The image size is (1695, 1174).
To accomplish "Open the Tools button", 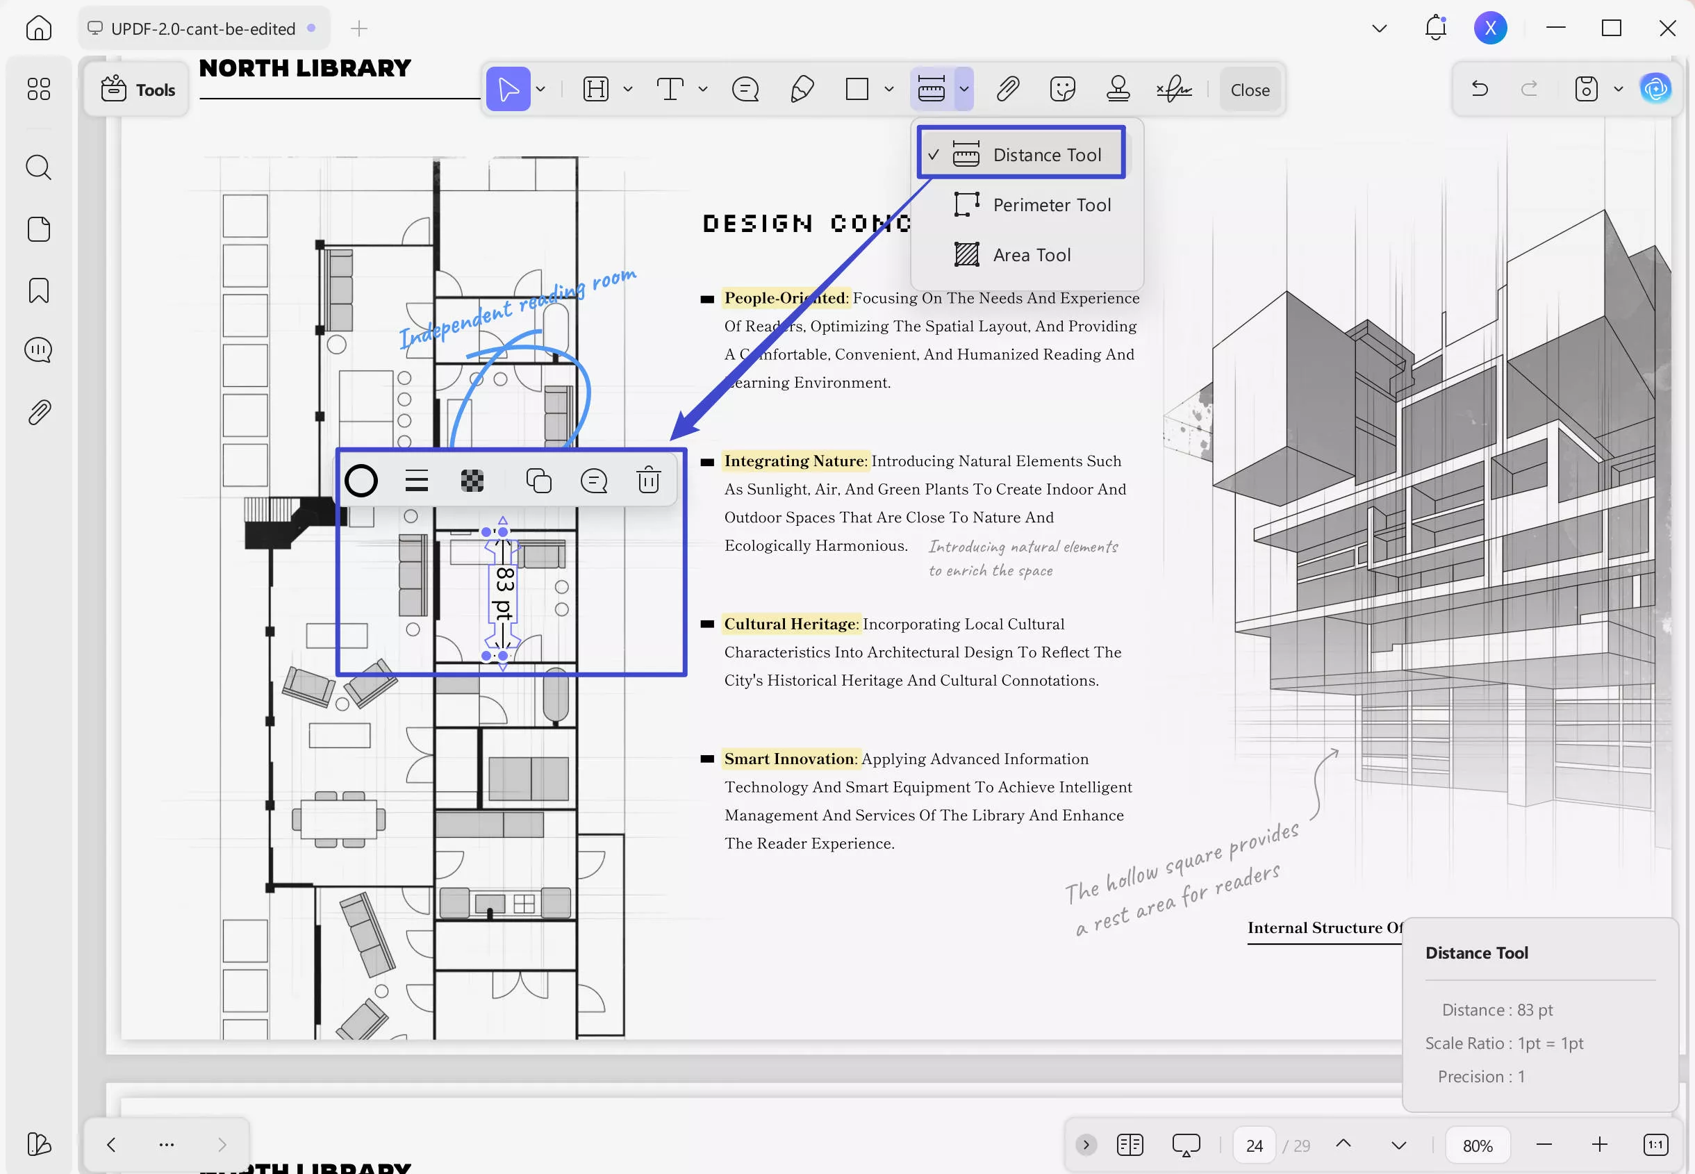I will pyautogui.click(x=138, y=90).
